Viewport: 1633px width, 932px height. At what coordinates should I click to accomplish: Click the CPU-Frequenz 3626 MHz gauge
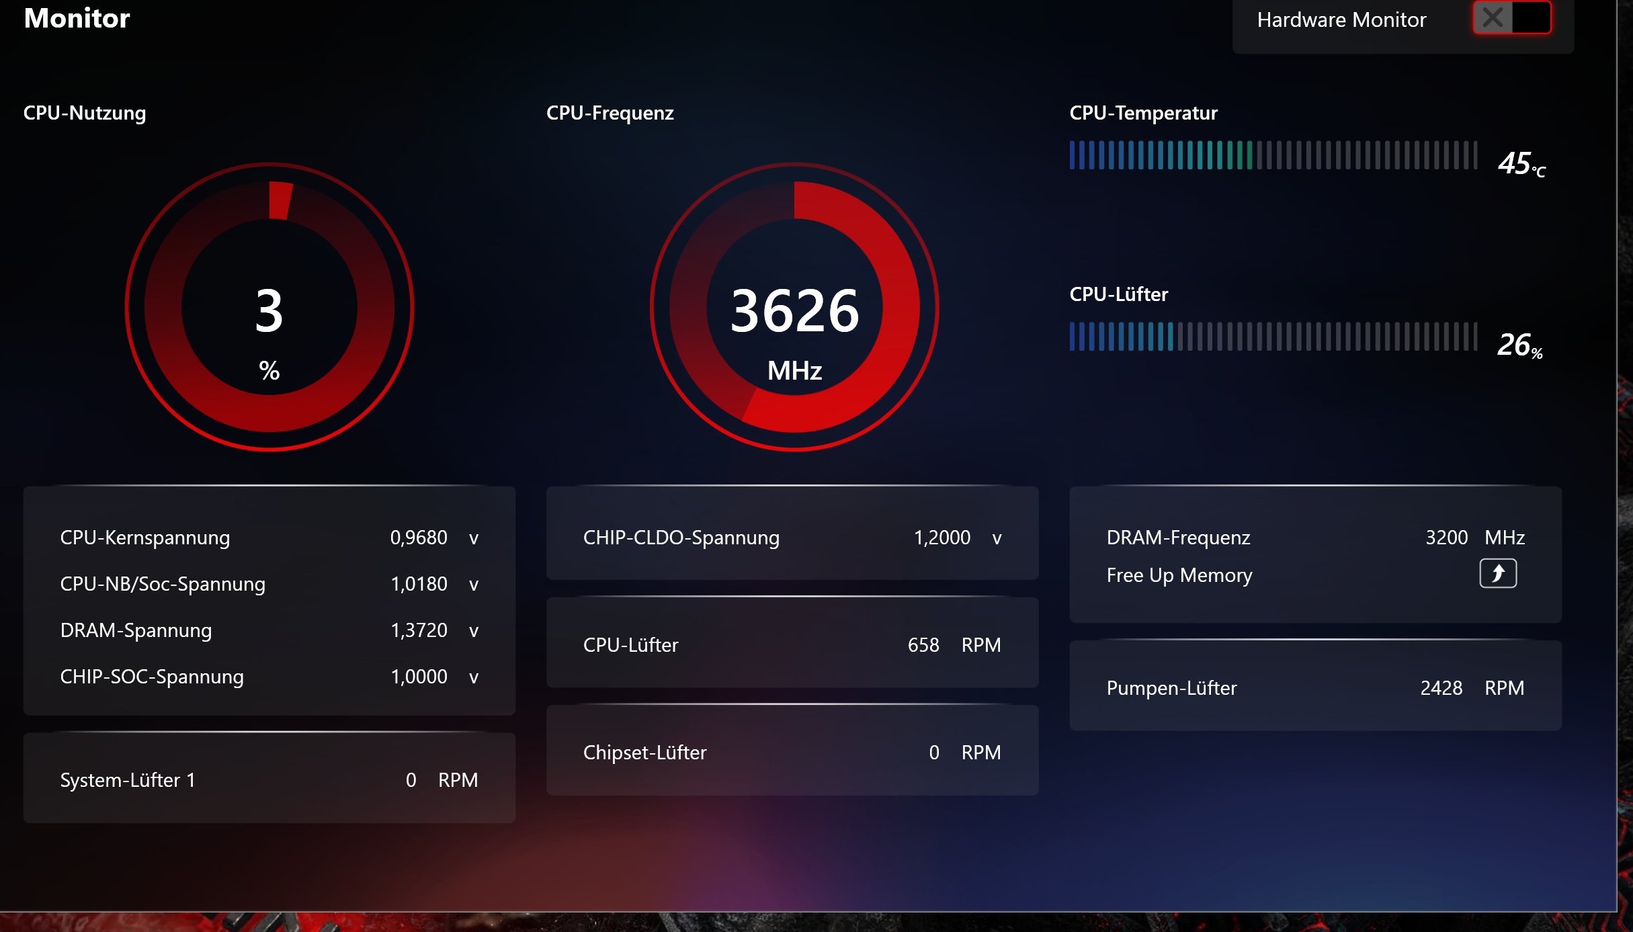[794, 308]
